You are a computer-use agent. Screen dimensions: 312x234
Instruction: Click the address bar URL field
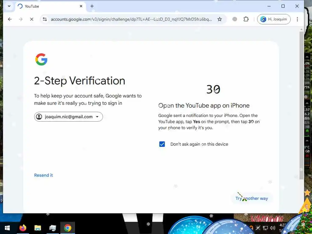(131, 19)
